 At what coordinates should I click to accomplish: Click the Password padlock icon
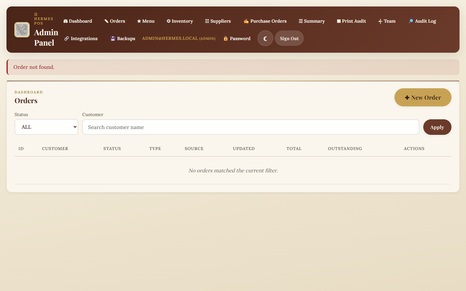click(x=226, y=38)
